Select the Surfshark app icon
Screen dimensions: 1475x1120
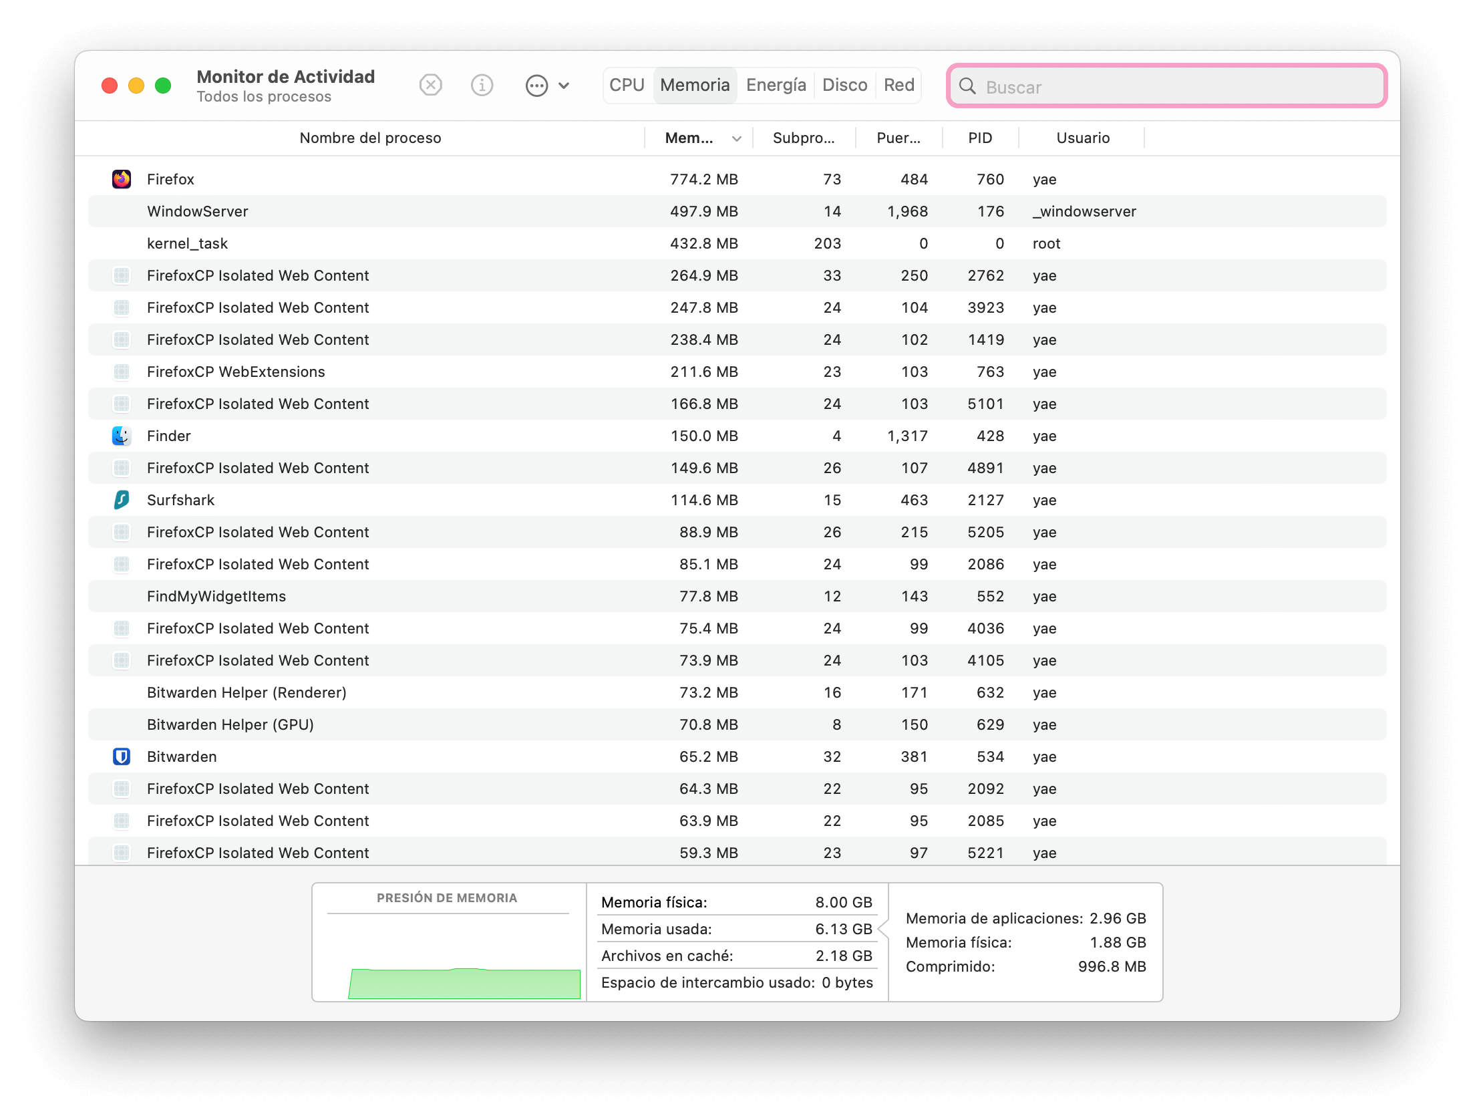122,500
